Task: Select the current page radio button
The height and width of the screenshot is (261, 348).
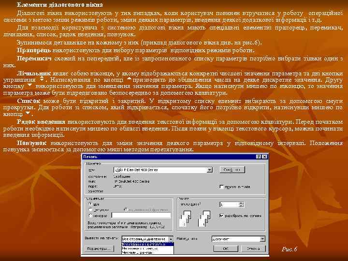Action: coord(90,209)
